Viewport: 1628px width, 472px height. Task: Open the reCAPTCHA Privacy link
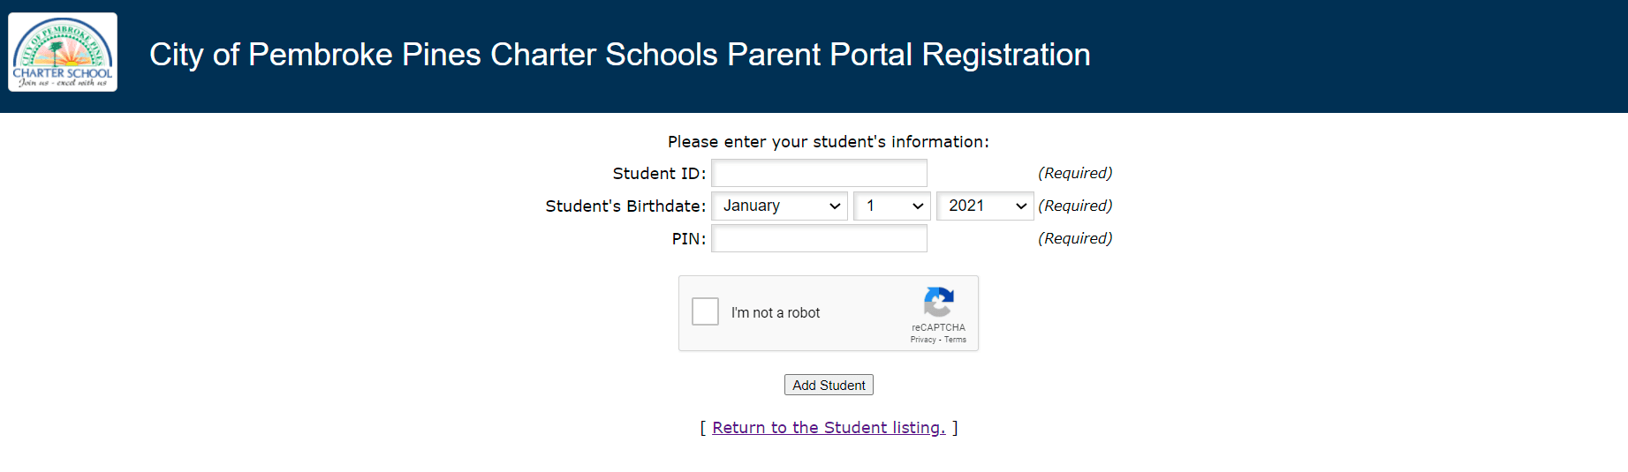pos(922,340)
